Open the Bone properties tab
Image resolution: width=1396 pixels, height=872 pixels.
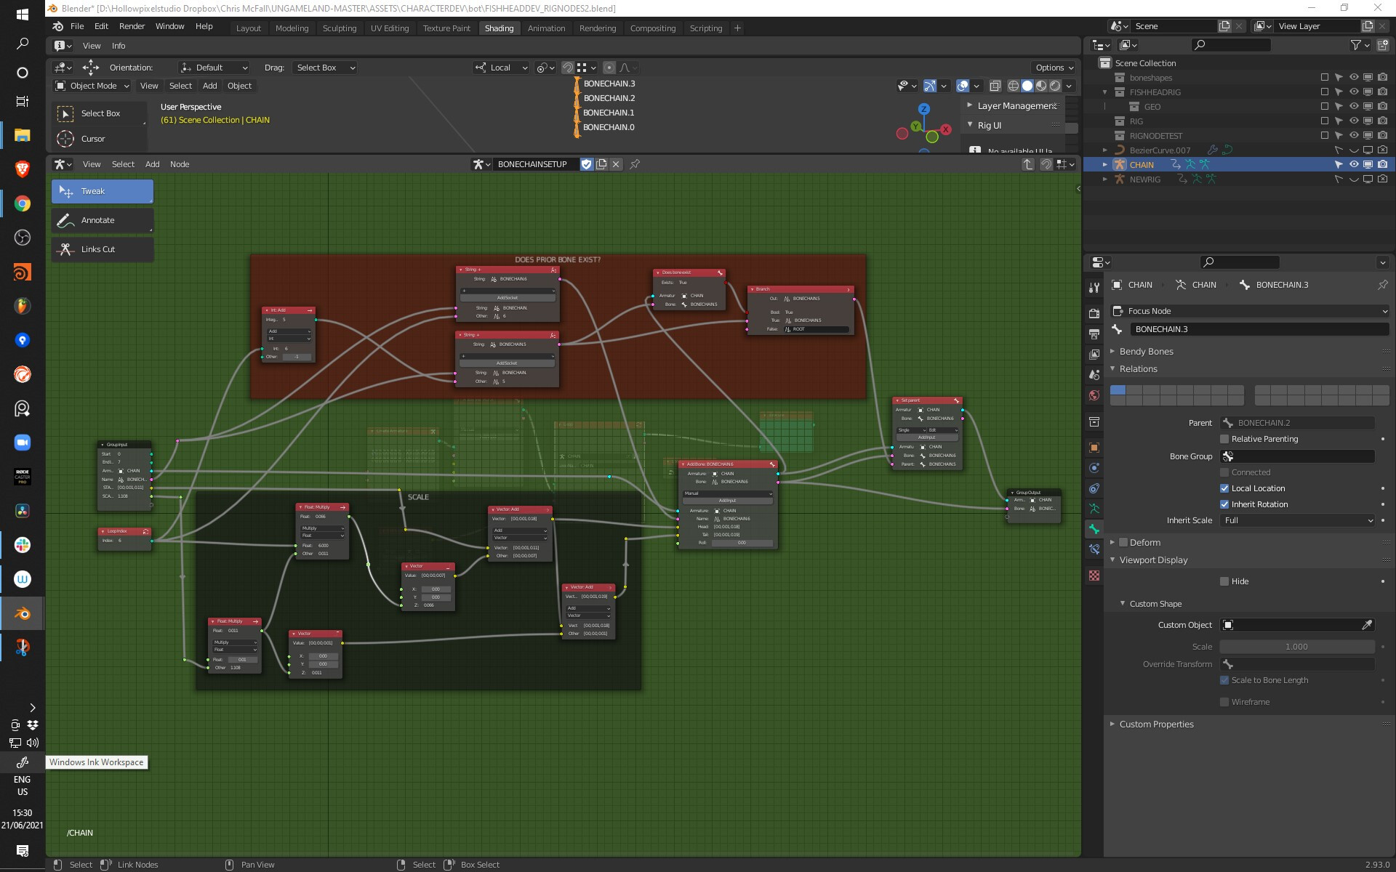pyautogui.click(x=1094, y=529)
